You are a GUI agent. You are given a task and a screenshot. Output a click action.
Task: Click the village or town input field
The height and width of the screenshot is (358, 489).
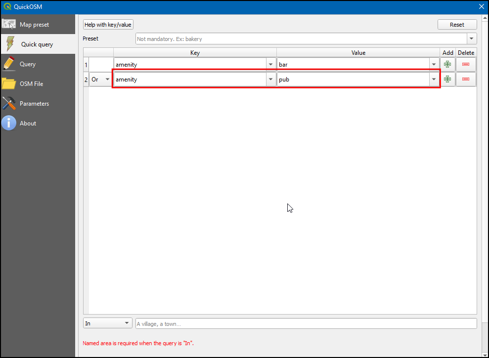[x=306, y=323]
